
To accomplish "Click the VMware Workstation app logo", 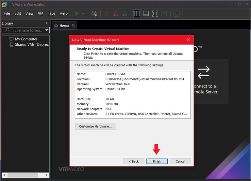I will [5, 4].
